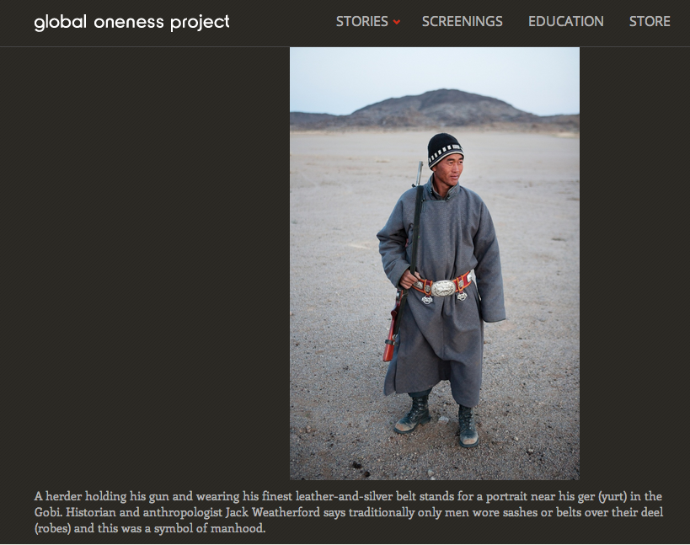Visit the STORE link
Image resolution: width=690 pixels, height=545 pixels.
(650, 21)
